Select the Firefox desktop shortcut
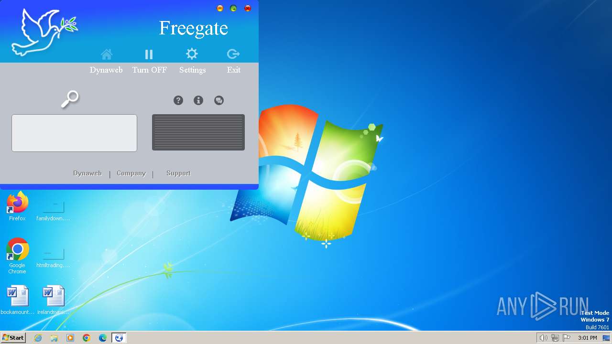This screenshot has height=344, width=612. 17,206
